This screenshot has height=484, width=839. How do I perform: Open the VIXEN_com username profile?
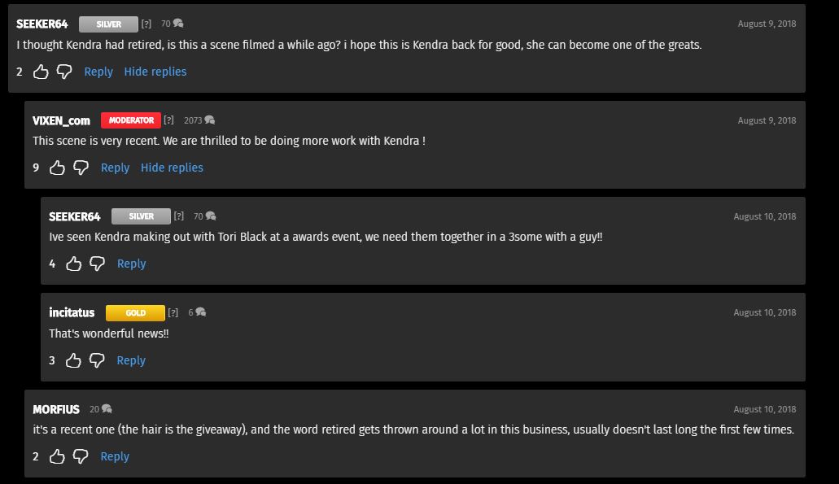click(61, 120)
